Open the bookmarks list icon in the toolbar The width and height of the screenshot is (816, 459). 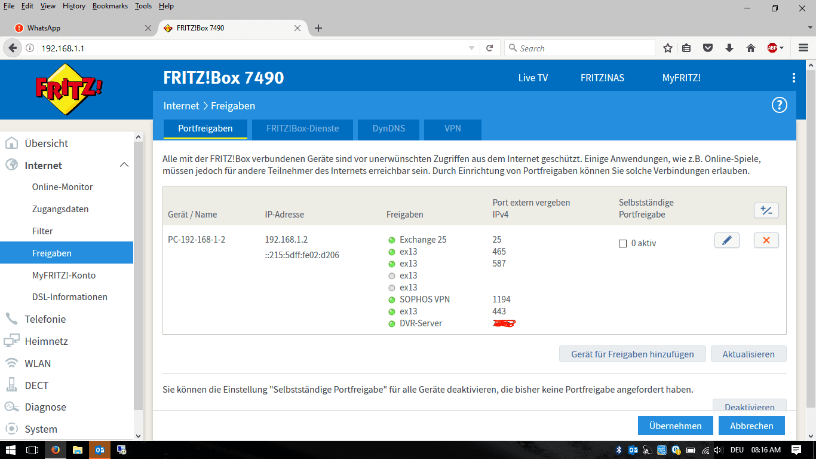coord(687,48)
